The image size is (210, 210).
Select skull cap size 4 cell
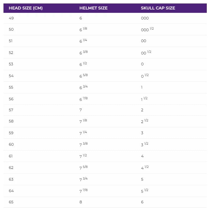coord(142,156)
